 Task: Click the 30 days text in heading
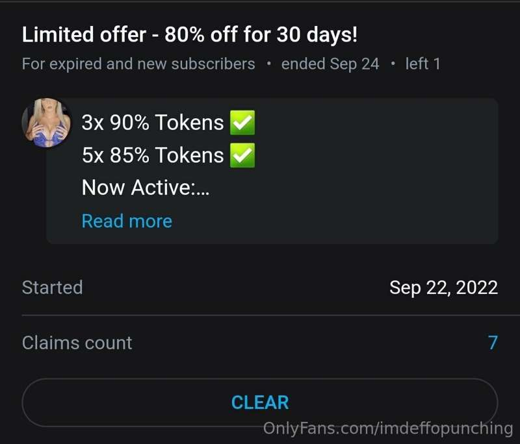(317, 34)
